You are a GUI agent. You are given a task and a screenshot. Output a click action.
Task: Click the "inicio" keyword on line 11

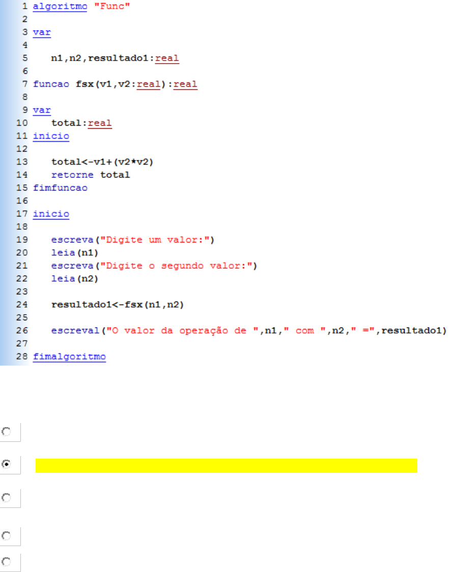[x=51, y=136]
